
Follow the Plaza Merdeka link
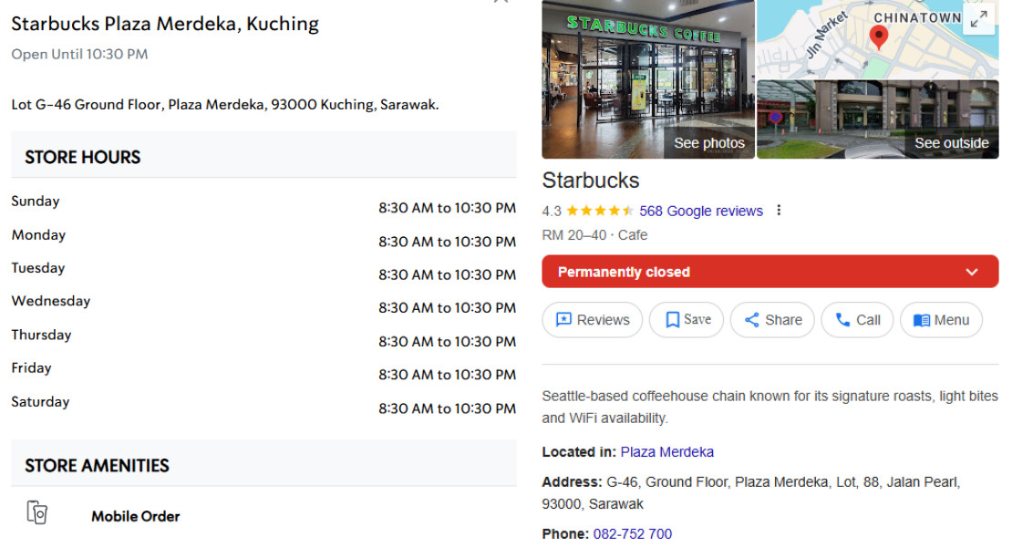(667, 452)
